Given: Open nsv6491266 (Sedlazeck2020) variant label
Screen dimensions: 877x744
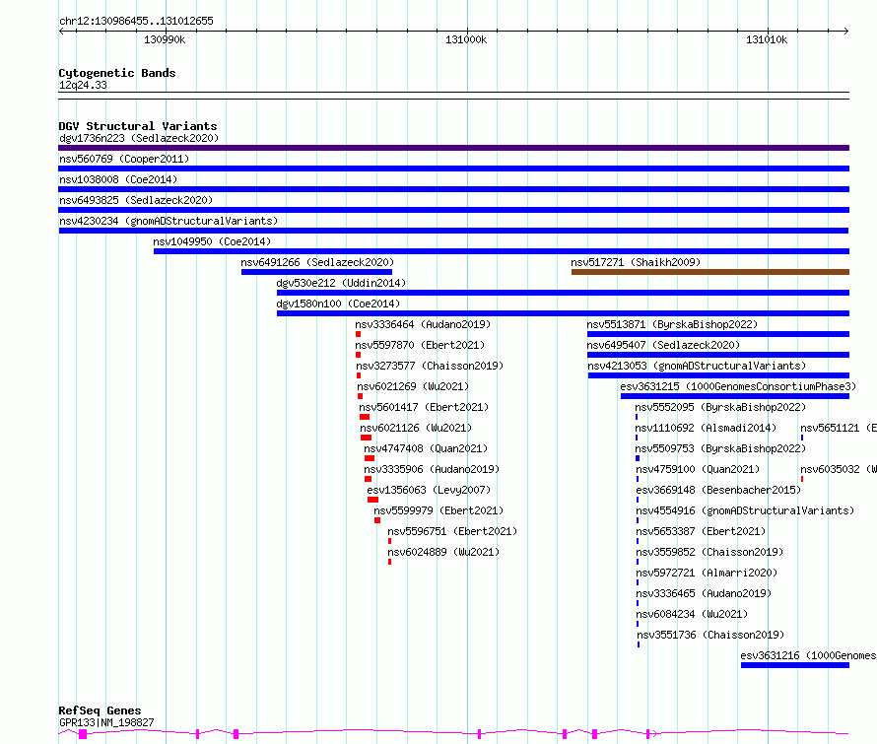Looking at the screenshot, I should pos(317,262).
